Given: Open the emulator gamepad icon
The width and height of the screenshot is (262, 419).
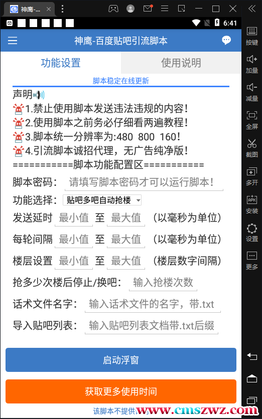Looking at the screenshot, I should (113, 9).
